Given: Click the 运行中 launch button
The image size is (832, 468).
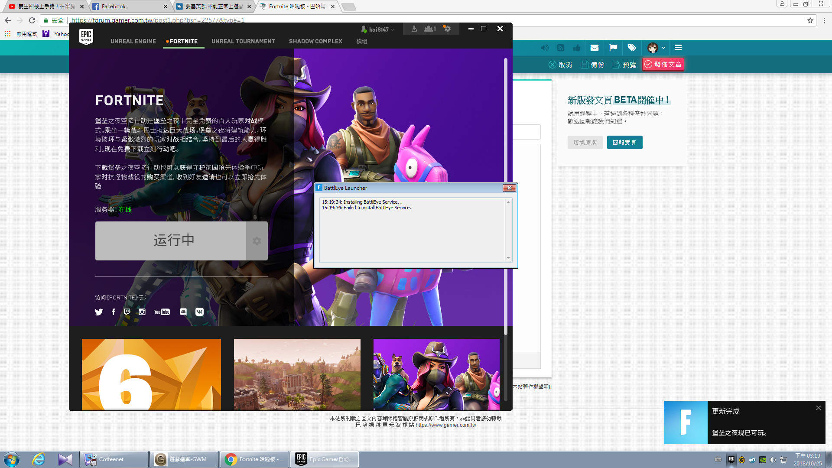Looking at the screenshot, I should coord(171,241).
